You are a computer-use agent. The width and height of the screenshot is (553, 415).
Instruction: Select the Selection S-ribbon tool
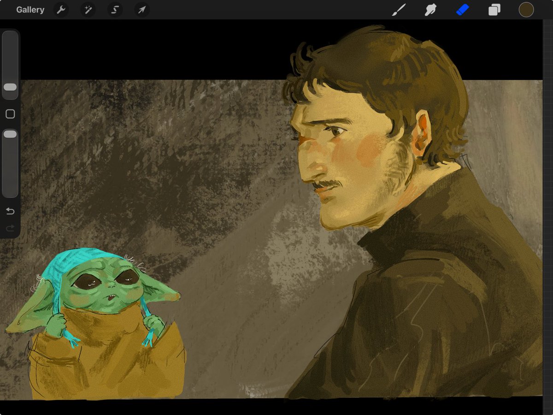115,10
